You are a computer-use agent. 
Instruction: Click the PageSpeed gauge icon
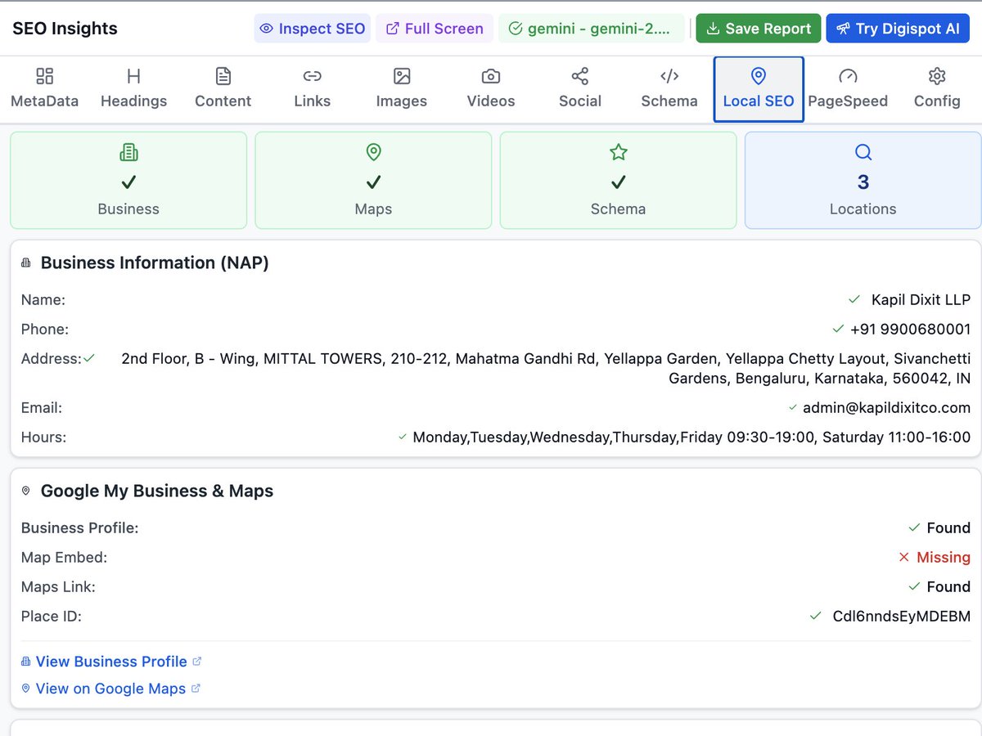coord(848,74)
